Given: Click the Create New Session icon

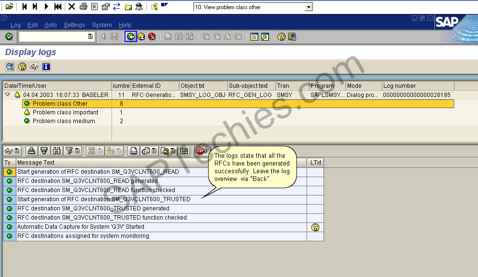Looking at the screenshot, I should 254,37.
